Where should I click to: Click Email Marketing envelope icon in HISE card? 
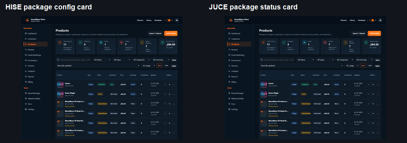pyautogui.click(x=26, y=55)
